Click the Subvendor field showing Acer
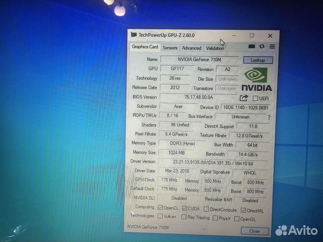Screen dimensions: 323x242 (178, 106)
